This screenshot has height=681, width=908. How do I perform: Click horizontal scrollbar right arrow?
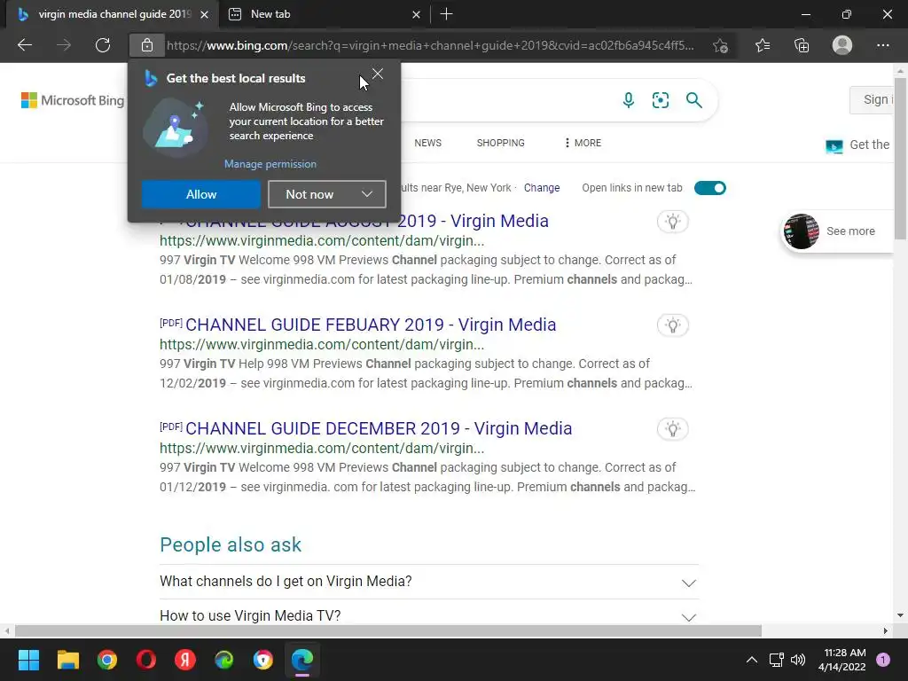click(886, 630)
